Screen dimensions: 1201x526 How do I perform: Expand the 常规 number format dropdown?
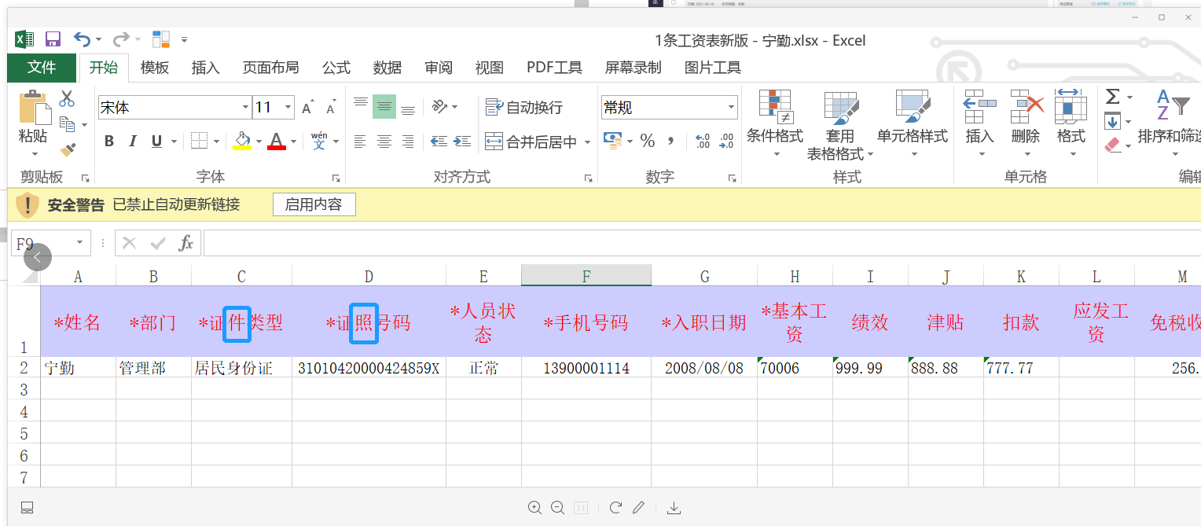point(732,108)
